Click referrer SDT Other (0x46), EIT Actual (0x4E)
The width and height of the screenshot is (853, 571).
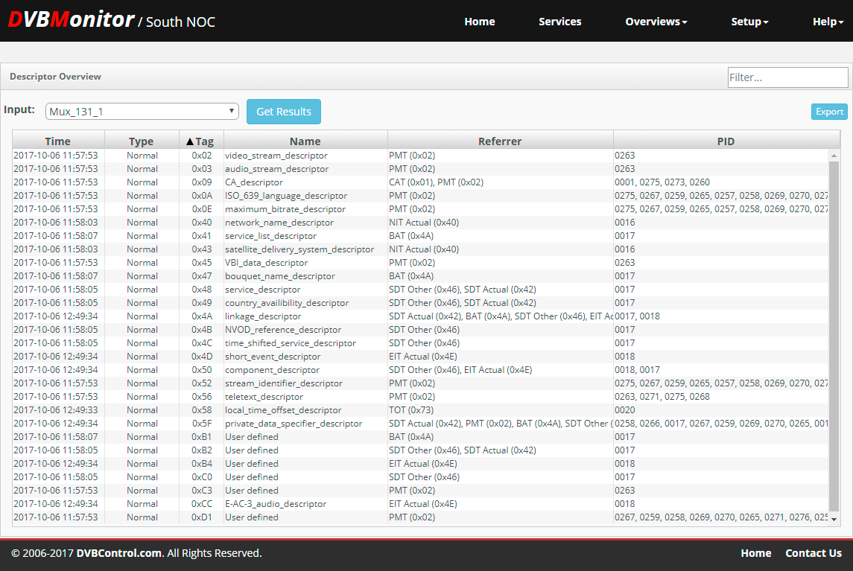pyautogui.click(x=460, y=370)
